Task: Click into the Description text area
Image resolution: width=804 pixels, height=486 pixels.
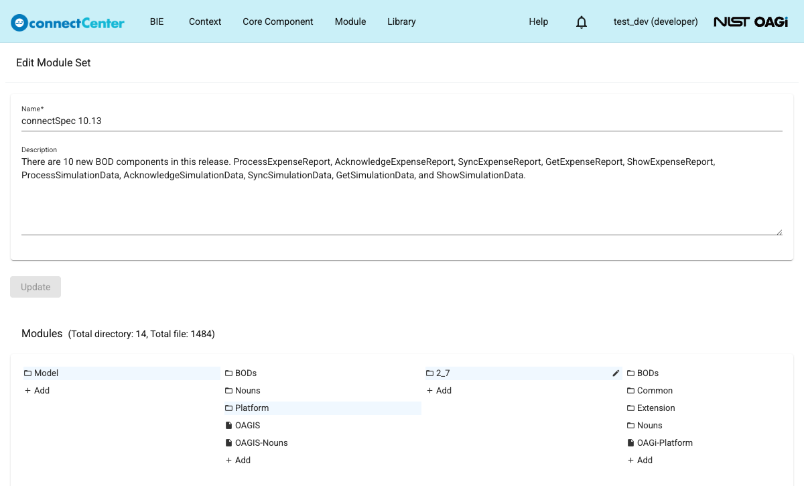Action: pyautogui.click(x=402, y=194)
